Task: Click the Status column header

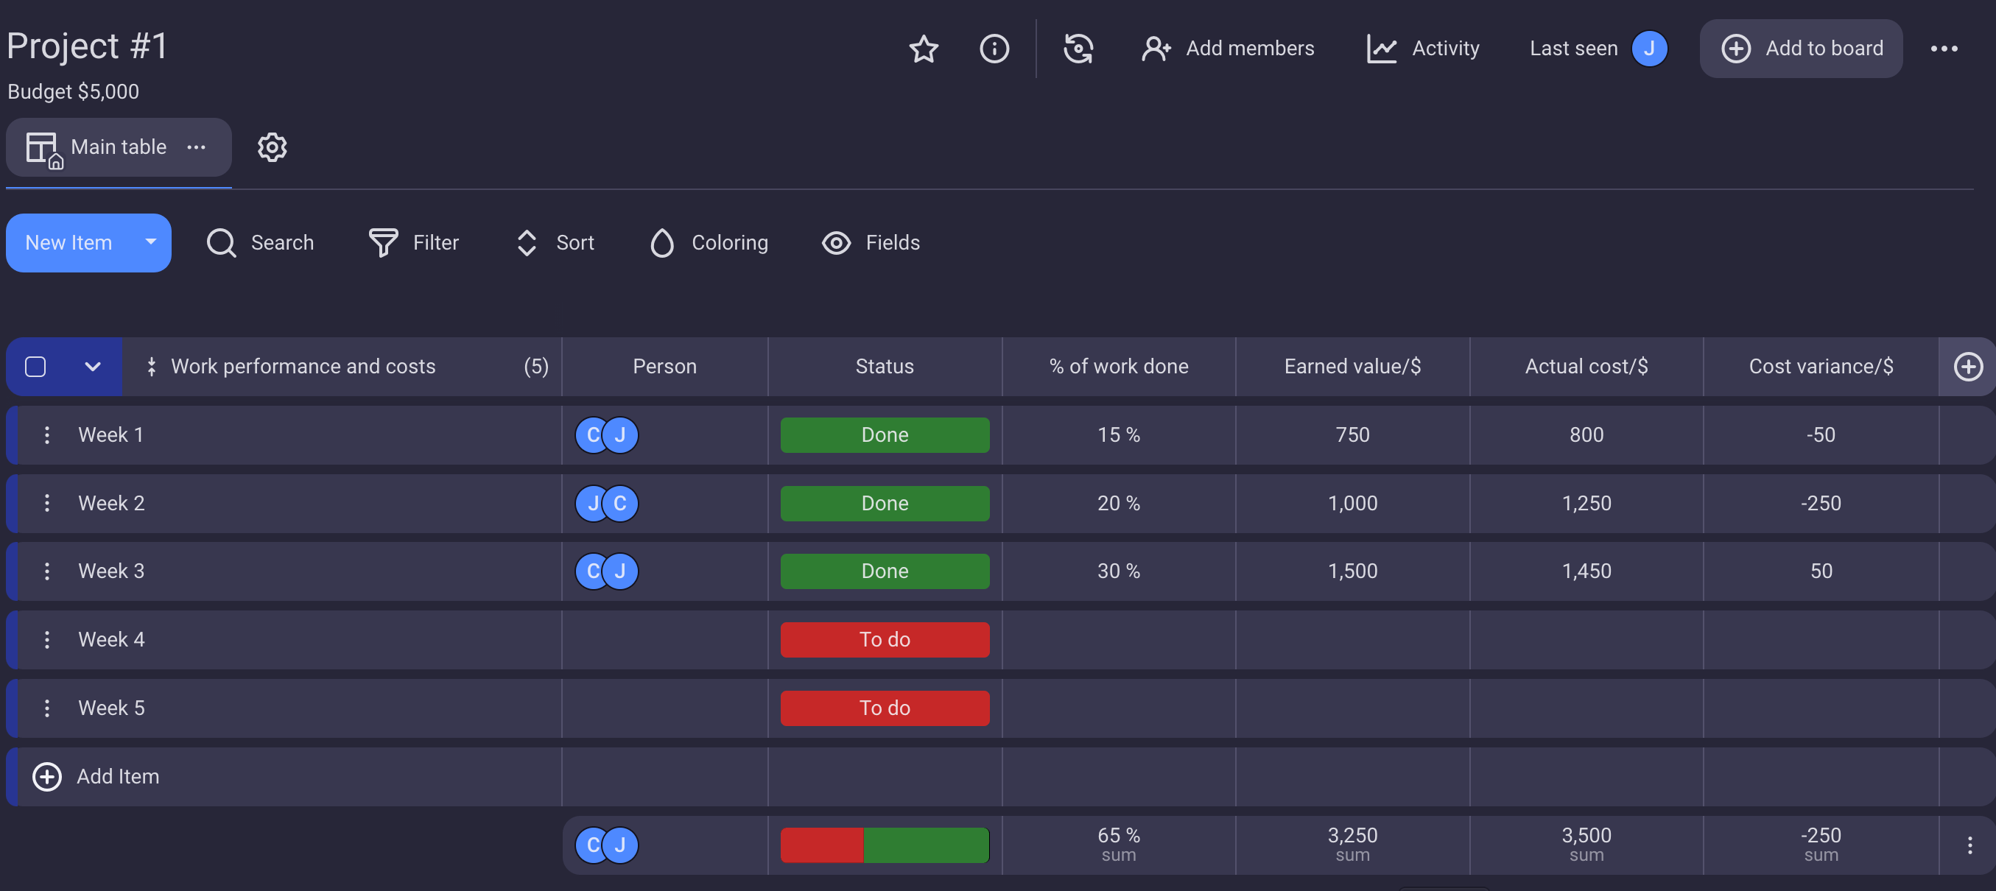Action: [x=884, y=367]
